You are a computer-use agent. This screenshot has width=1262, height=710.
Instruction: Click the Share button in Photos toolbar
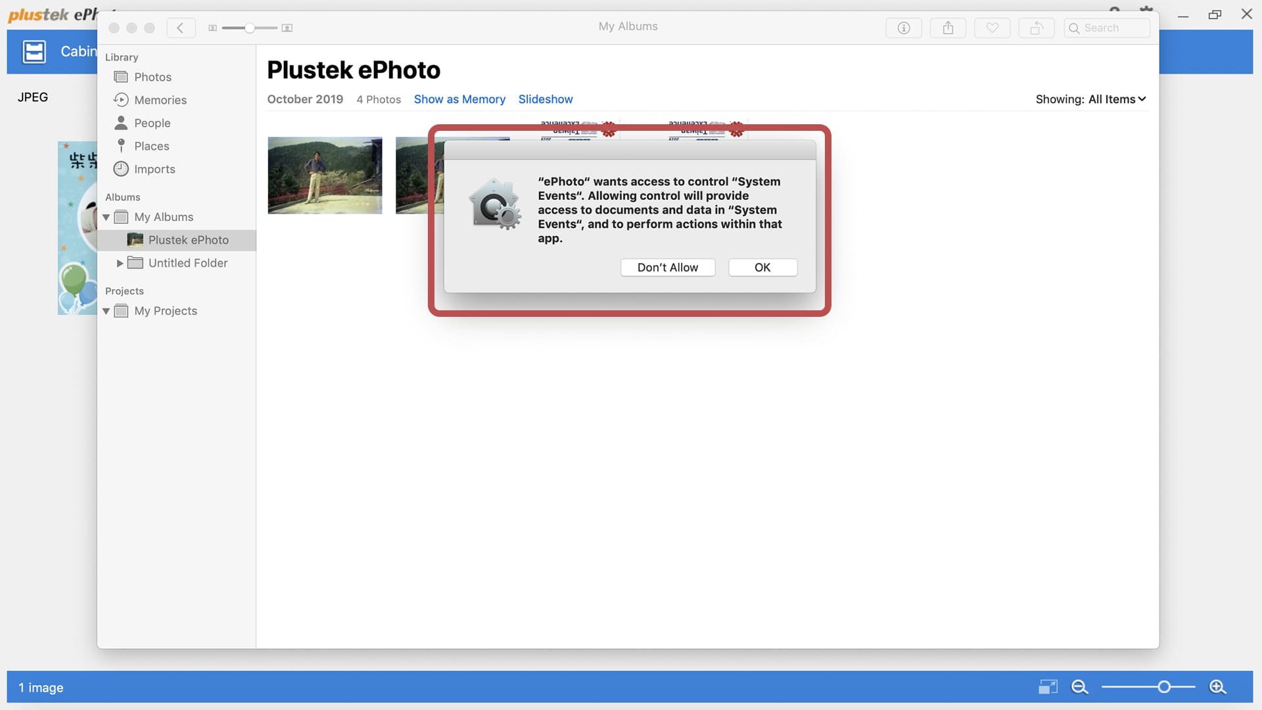pos(948,28)
